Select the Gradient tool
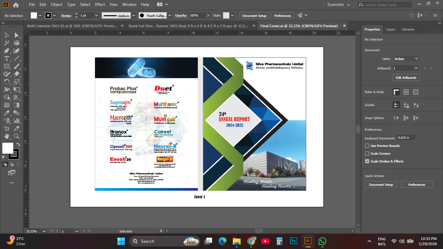Image resolution: width=443 pixels, height=249 pixels. pos(16,104)
